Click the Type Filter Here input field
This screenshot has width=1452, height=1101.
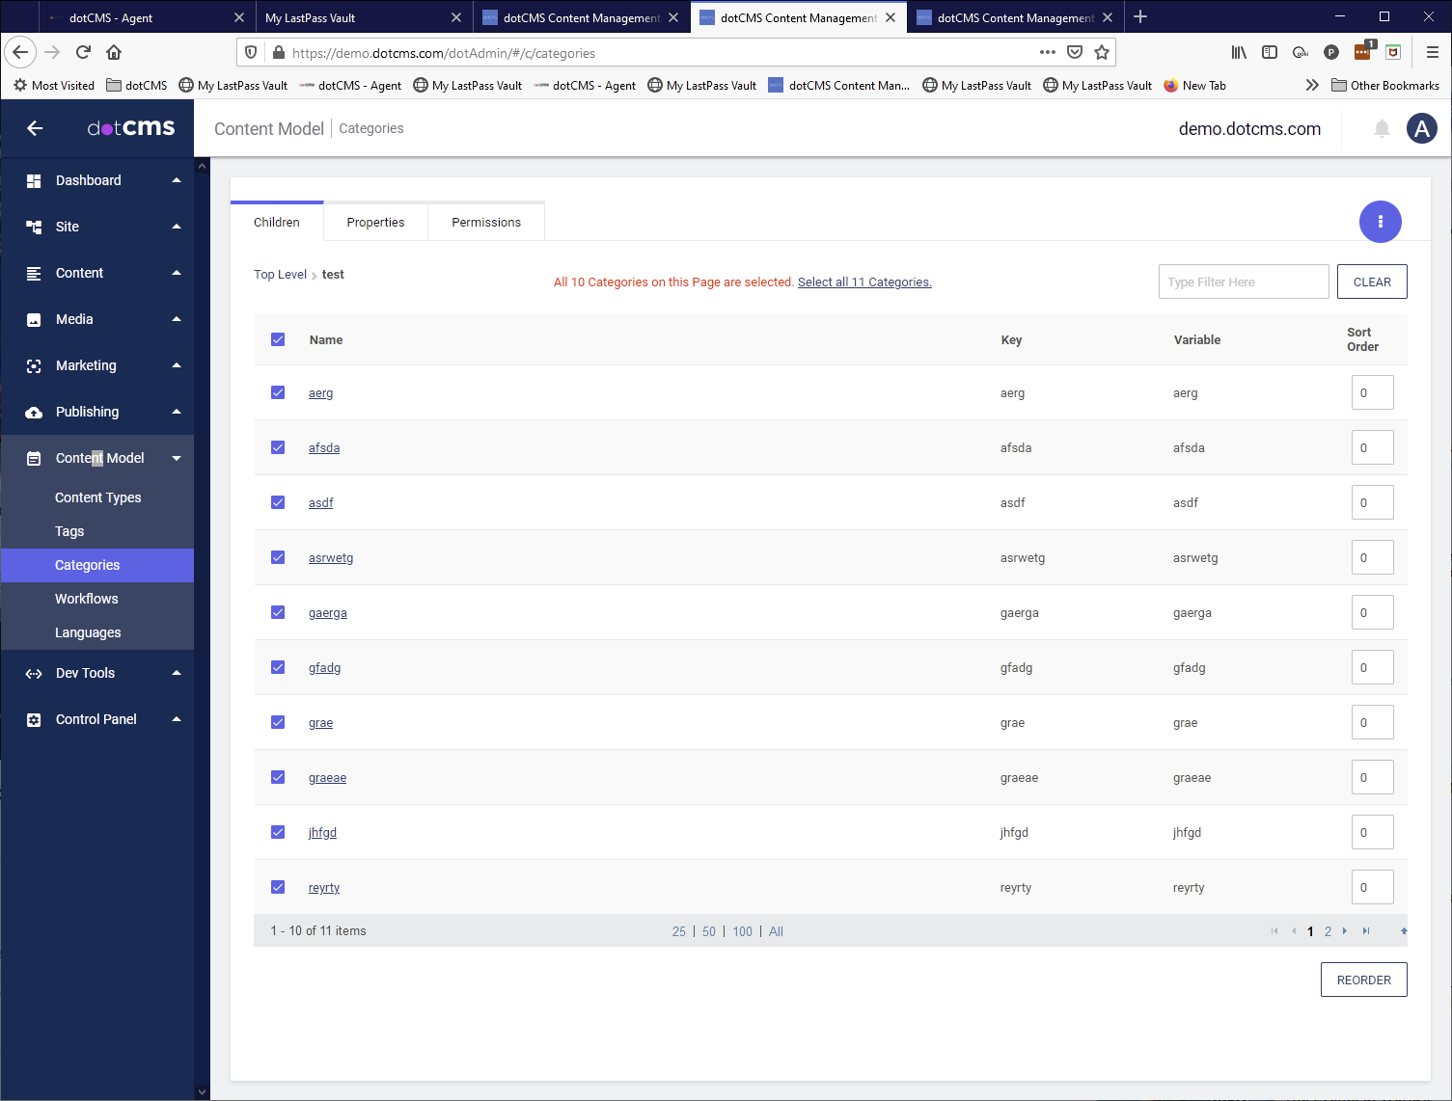pos(1243,282)
